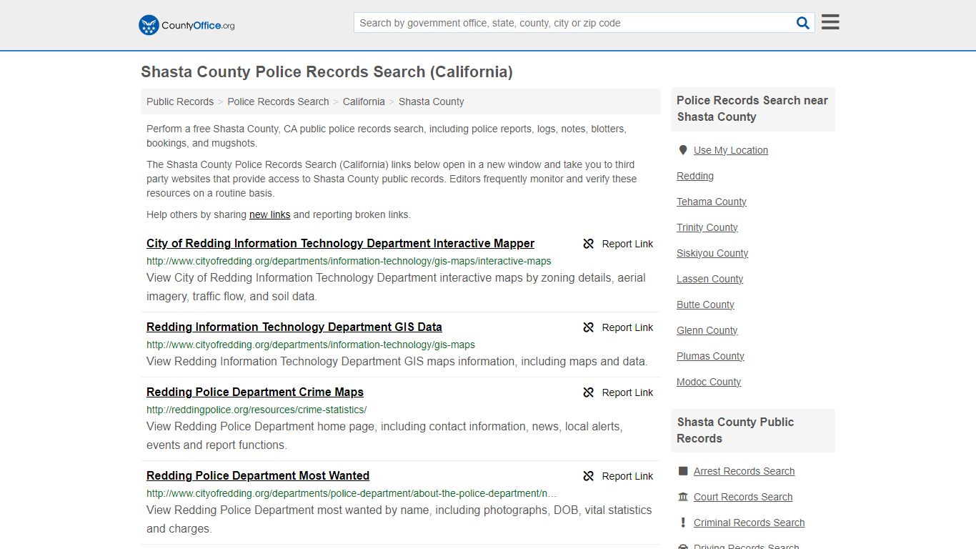Open City of Redding Interactive Mapper link
The width and height of the screenshot is (976, 549).
coord(340,243)
